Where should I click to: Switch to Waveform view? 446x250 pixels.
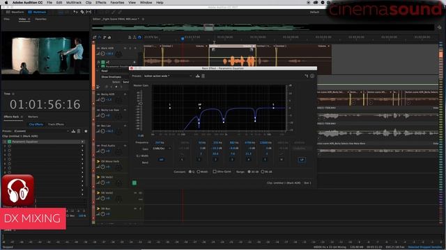click(x=15, y=12)
